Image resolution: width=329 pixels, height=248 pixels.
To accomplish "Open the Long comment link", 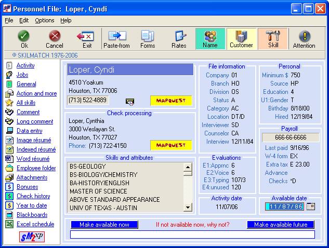I will tap(35, 121).
